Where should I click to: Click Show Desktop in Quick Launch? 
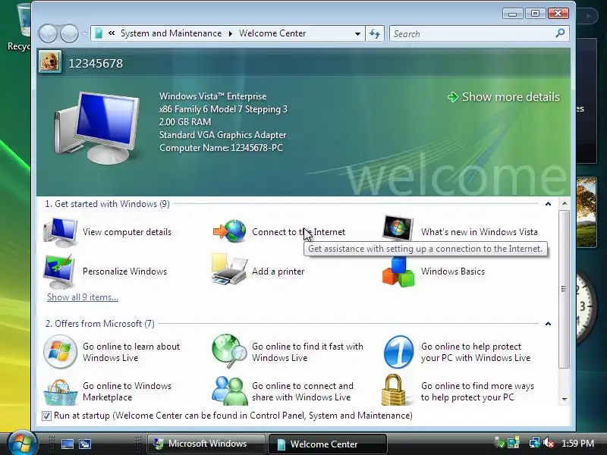coord(68,444)
